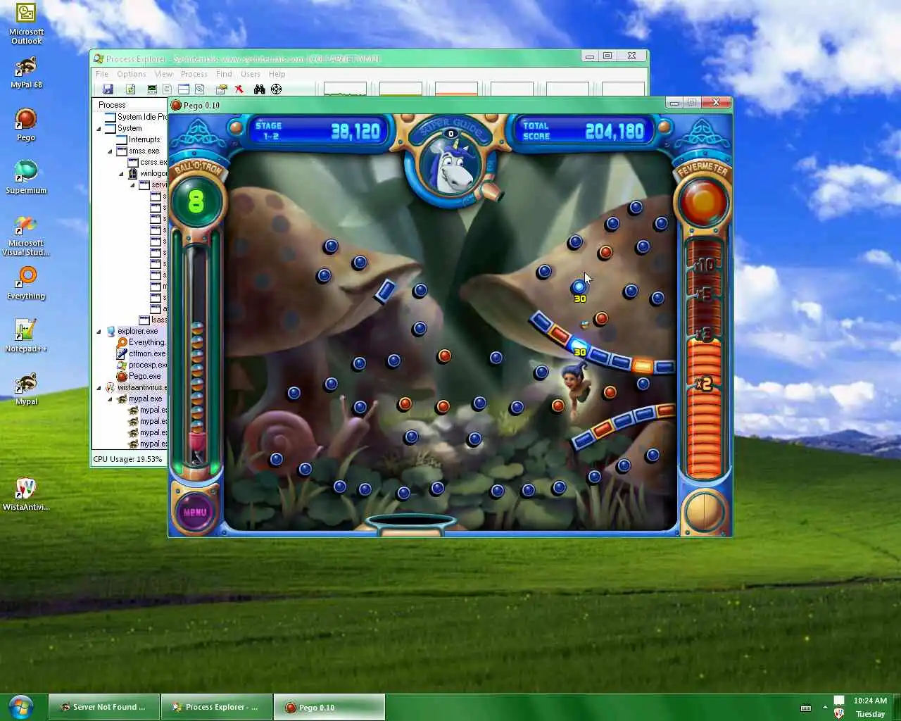Select the Pego desktop shortcut

[26, 125]
